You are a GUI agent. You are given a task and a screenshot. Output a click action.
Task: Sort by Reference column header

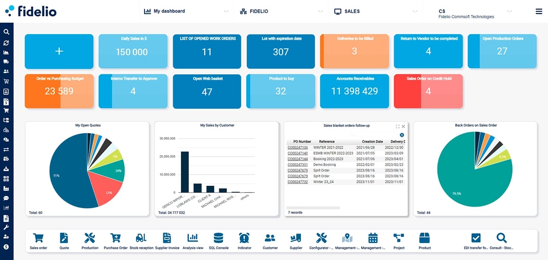327,141
